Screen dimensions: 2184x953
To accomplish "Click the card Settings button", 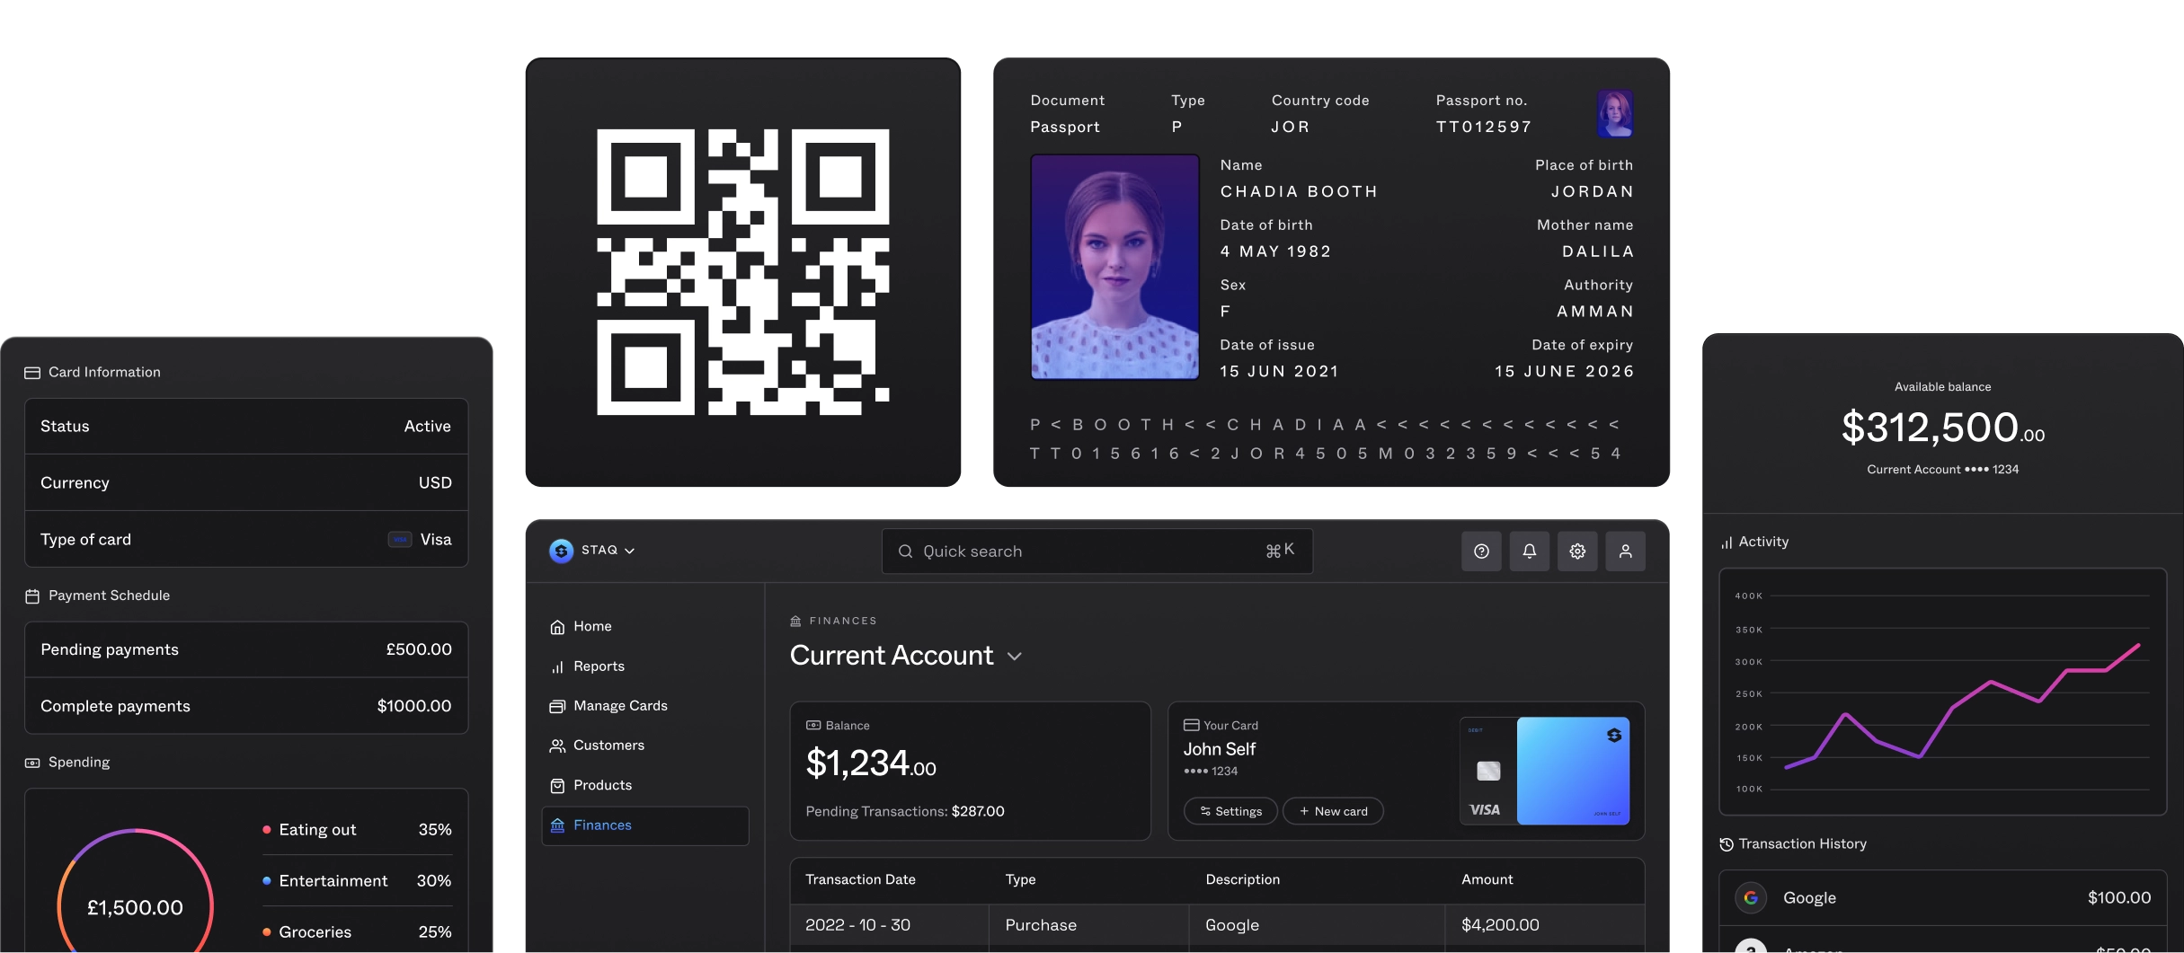I will (1230, 811).
